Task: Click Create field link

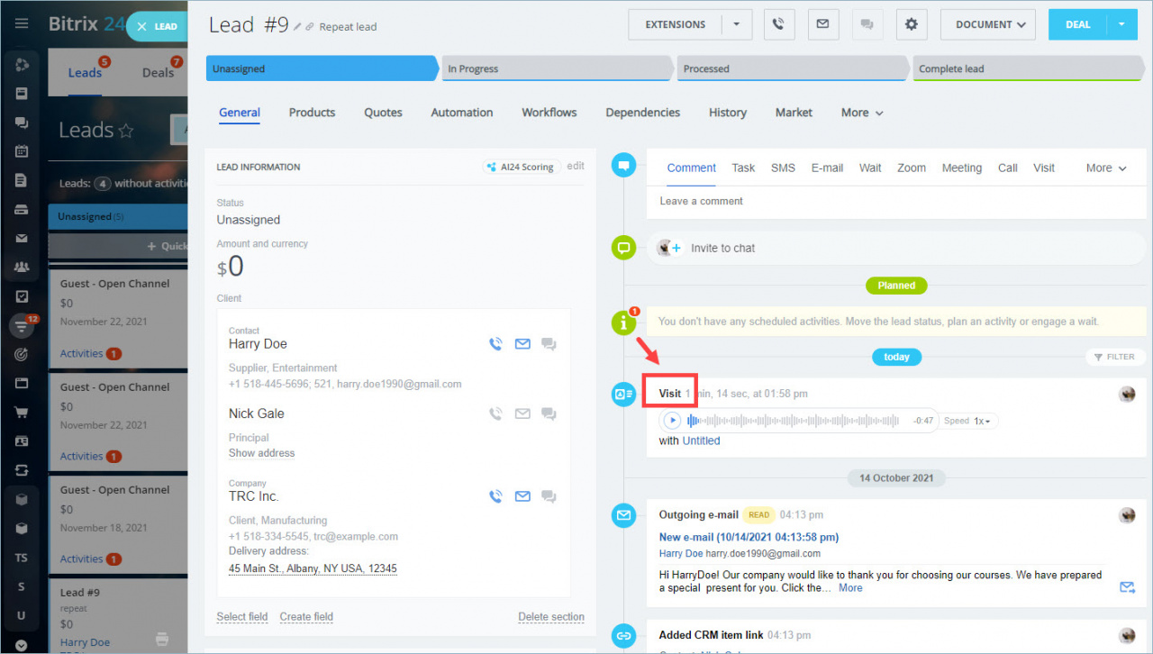Action: [306, 617]
